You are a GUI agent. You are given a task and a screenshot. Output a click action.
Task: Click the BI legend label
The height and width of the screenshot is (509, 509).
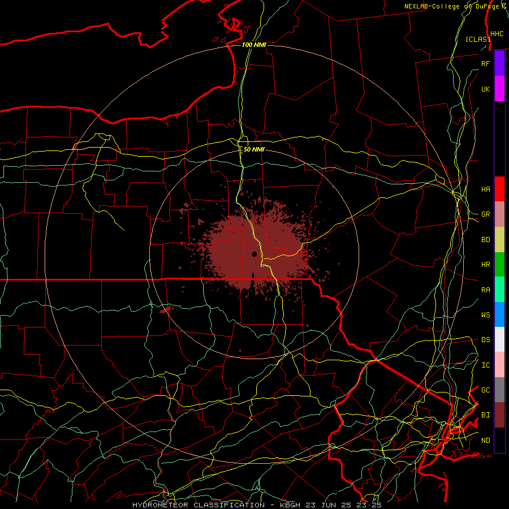[x=485, y=415]
